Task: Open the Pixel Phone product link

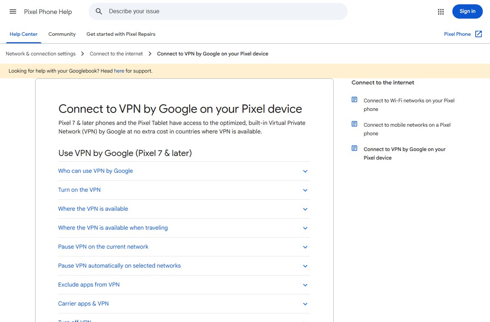Action: pos(457,34)
